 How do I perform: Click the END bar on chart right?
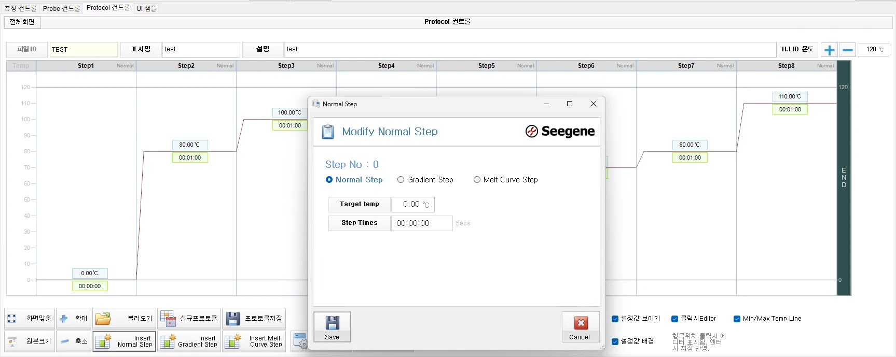click(x=844, y=178)
